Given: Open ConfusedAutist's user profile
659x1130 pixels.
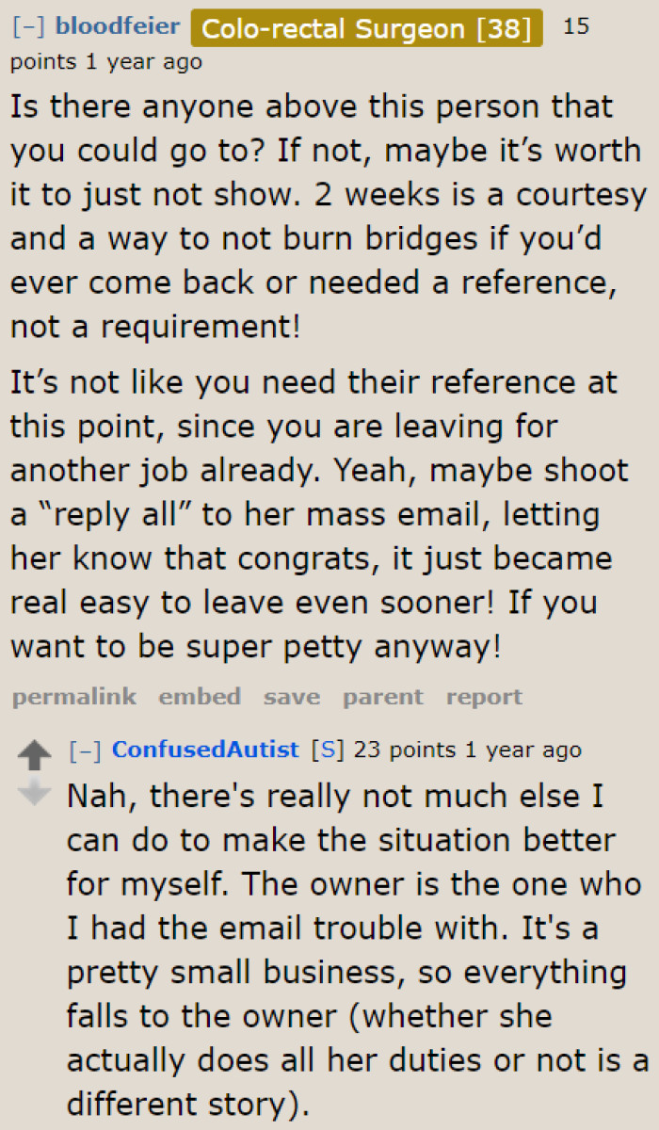Looking at the screenshot, I should pos(205,750).
